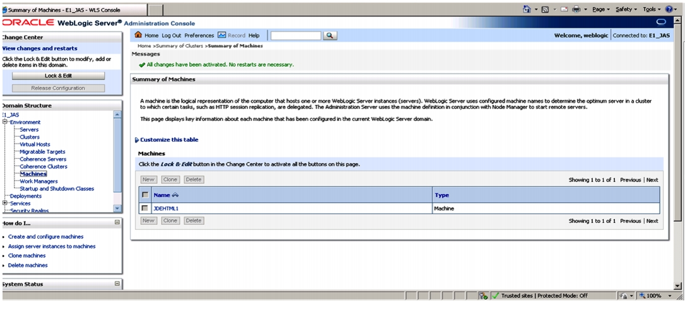Click Clone machines help link

(27, 256)
